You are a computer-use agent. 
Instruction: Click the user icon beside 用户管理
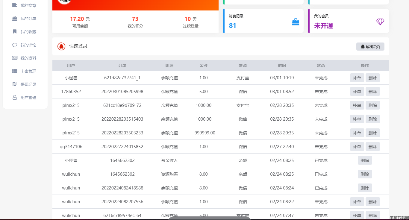tap(14, 98)
